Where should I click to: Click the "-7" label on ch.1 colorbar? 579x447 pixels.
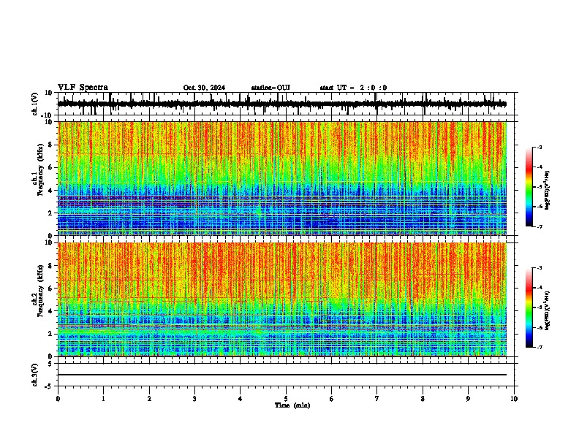[x=539, y=226]
